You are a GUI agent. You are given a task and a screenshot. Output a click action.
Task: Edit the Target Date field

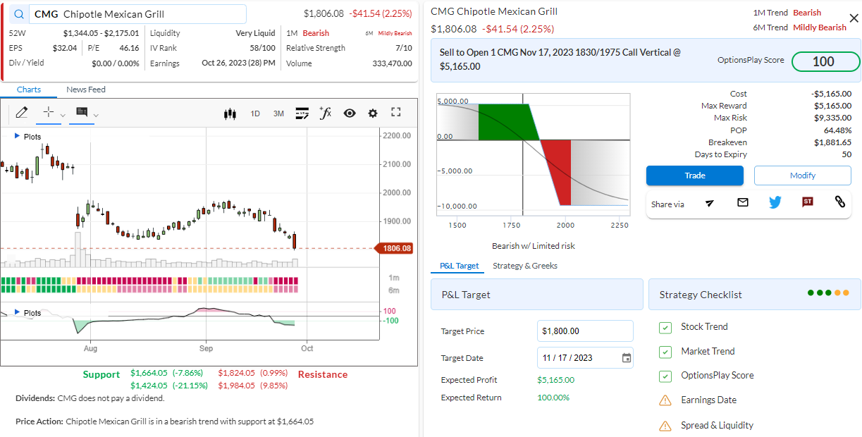click(585, 357)
